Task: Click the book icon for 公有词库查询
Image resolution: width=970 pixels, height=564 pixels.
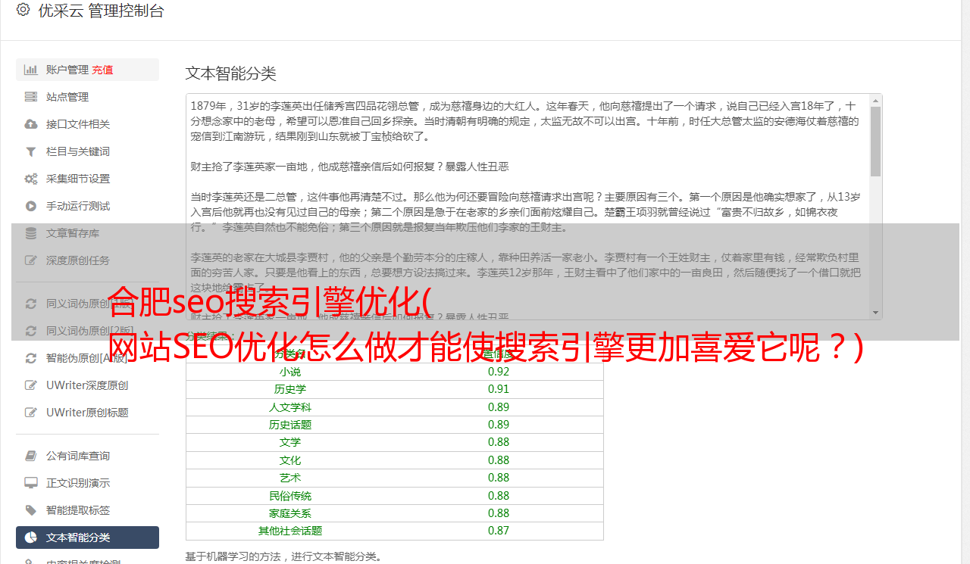Action: tap(31, 456)
